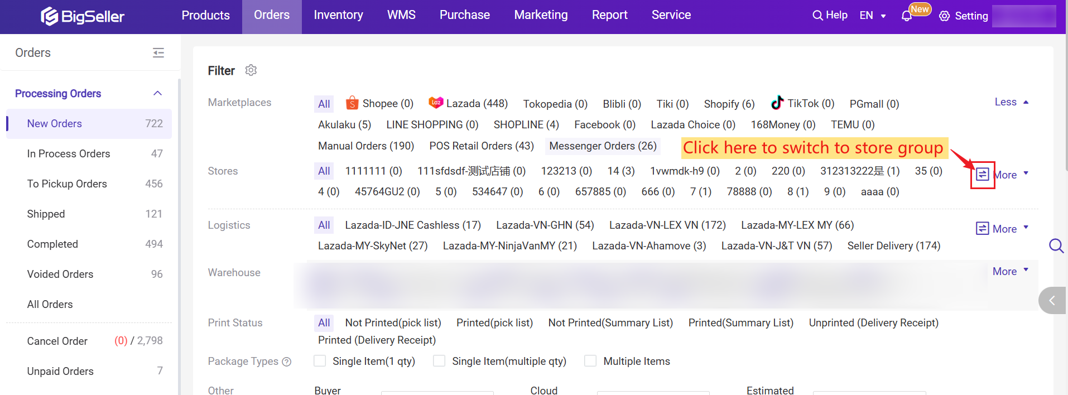Select Voided Orders in sidebar

coord(89,274)
